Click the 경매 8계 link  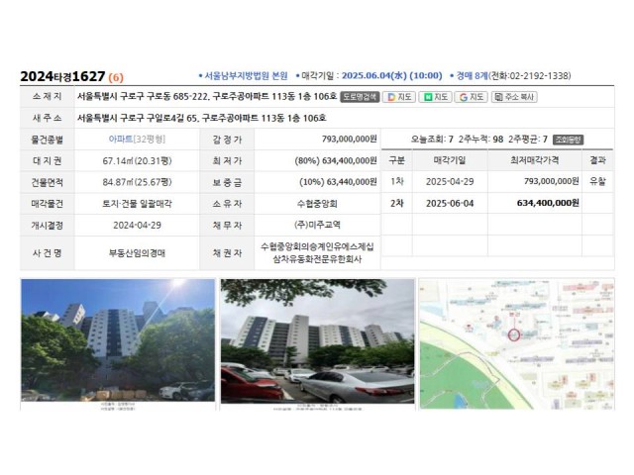click(x=473, y=76)
